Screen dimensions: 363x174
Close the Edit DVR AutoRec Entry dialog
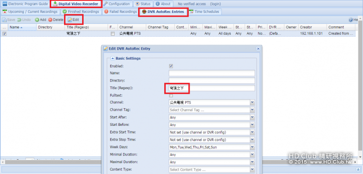(258, 49)
